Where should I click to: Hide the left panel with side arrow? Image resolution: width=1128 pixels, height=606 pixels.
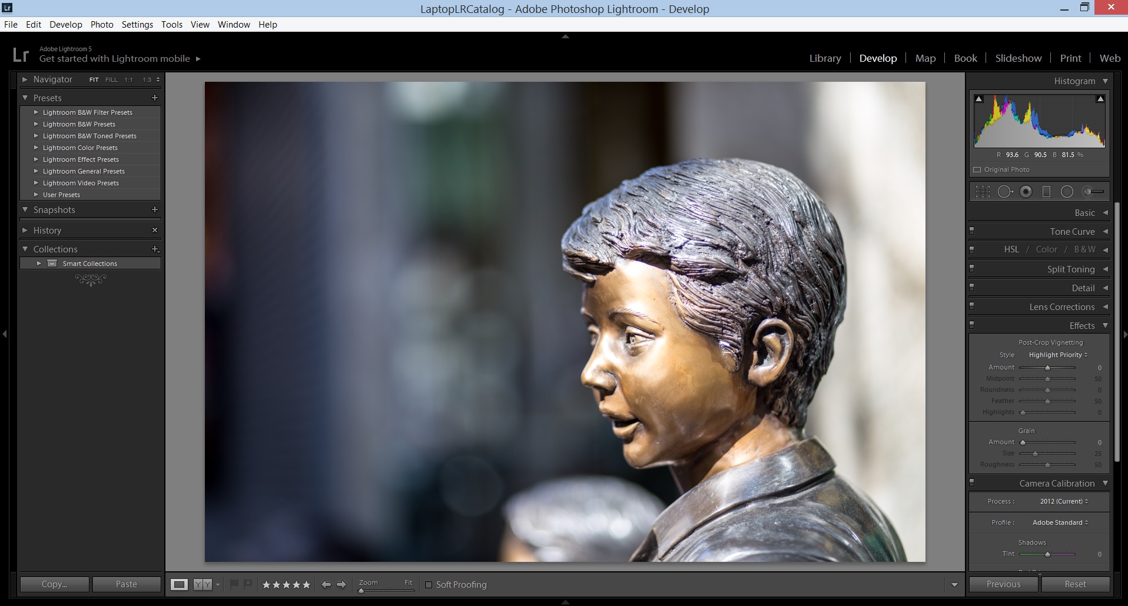5,334
